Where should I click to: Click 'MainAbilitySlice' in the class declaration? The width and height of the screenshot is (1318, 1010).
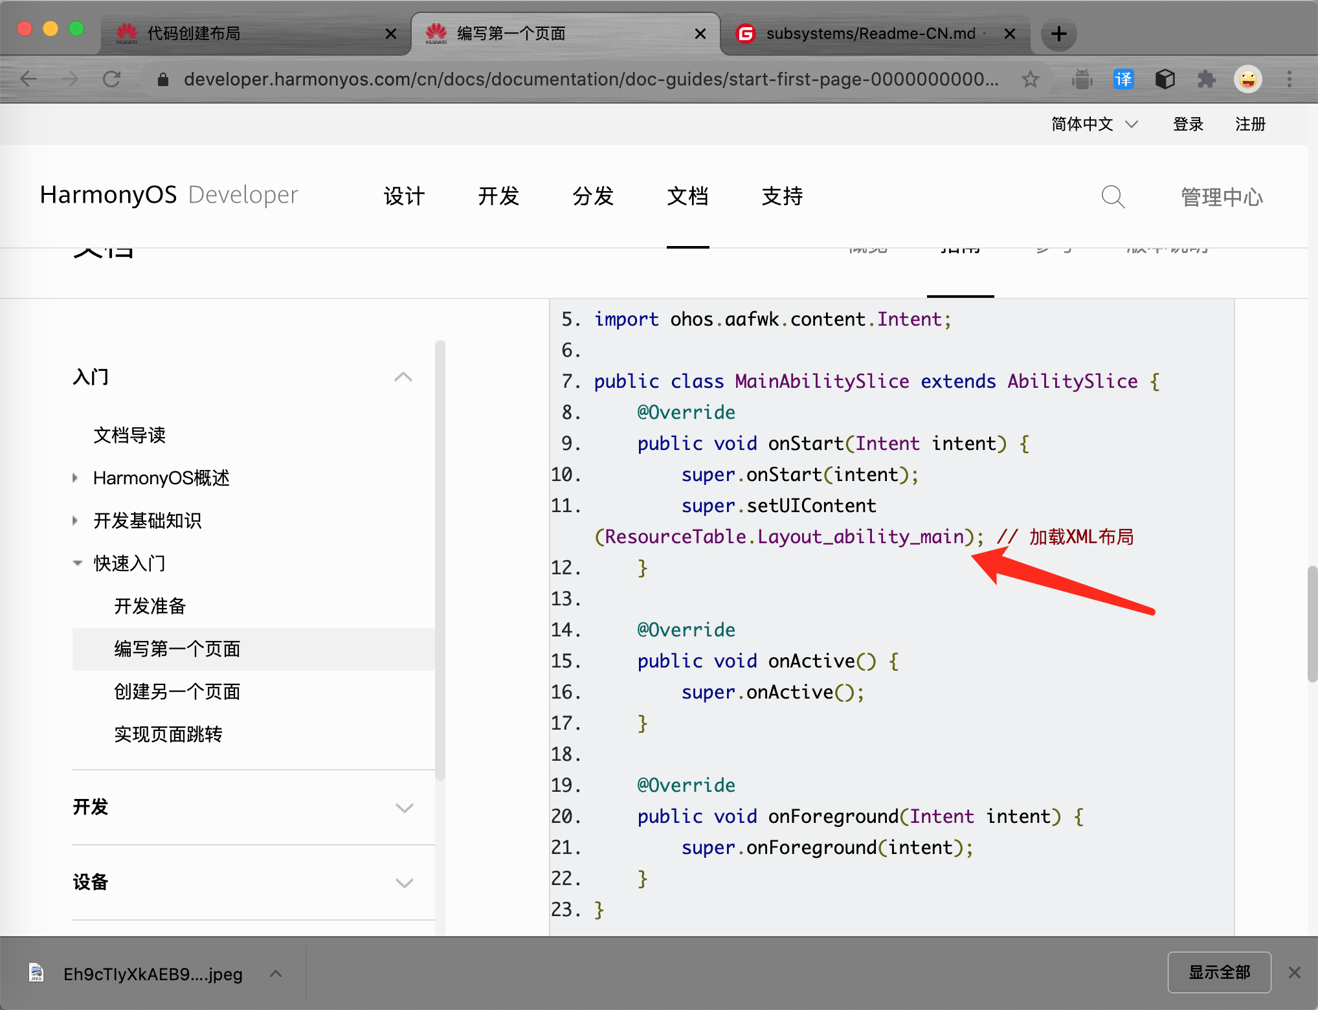822,381
